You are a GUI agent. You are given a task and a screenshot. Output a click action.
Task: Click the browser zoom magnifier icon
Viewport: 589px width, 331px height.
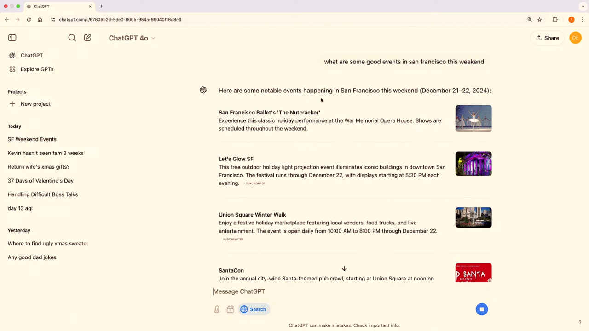[530, 20]
